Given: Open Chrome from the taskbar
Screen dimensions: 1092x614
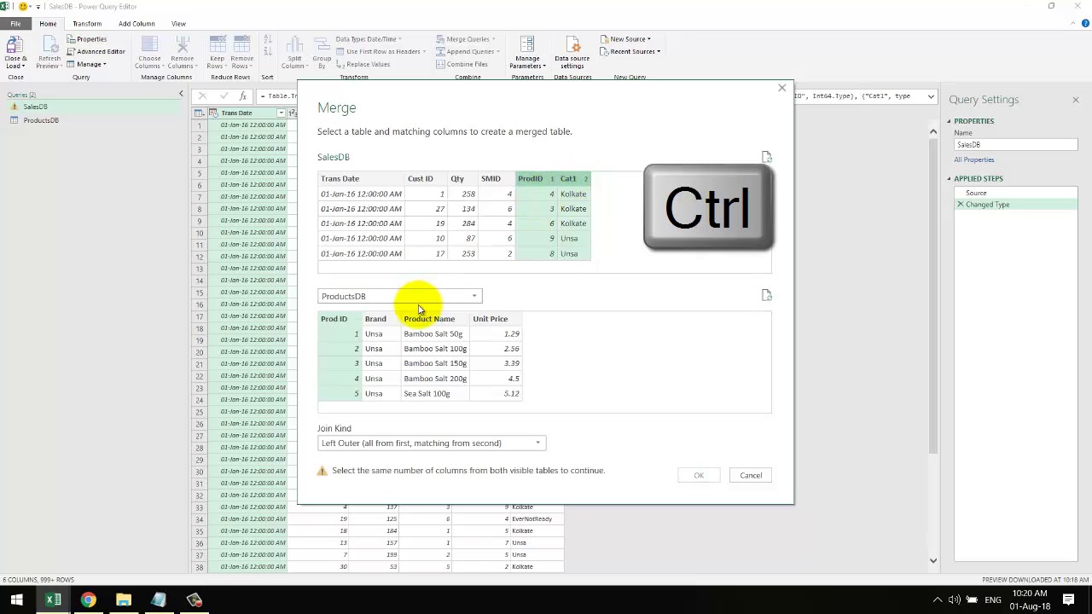Looking at the screenshot, I should [88, 600].
